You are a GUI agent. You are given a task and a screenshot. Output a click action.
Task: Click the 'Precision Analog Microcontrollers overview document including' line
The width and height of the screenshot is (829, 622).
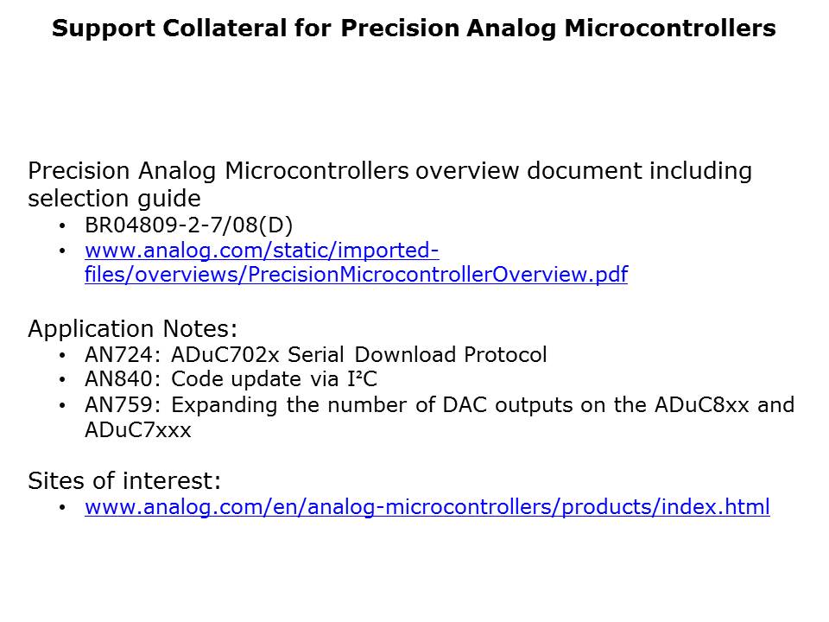click(x=389, y=171)
